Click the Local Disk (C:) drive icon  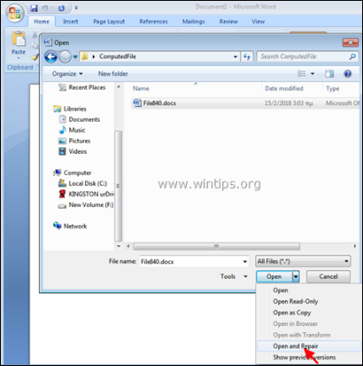[x=63, y=183]
